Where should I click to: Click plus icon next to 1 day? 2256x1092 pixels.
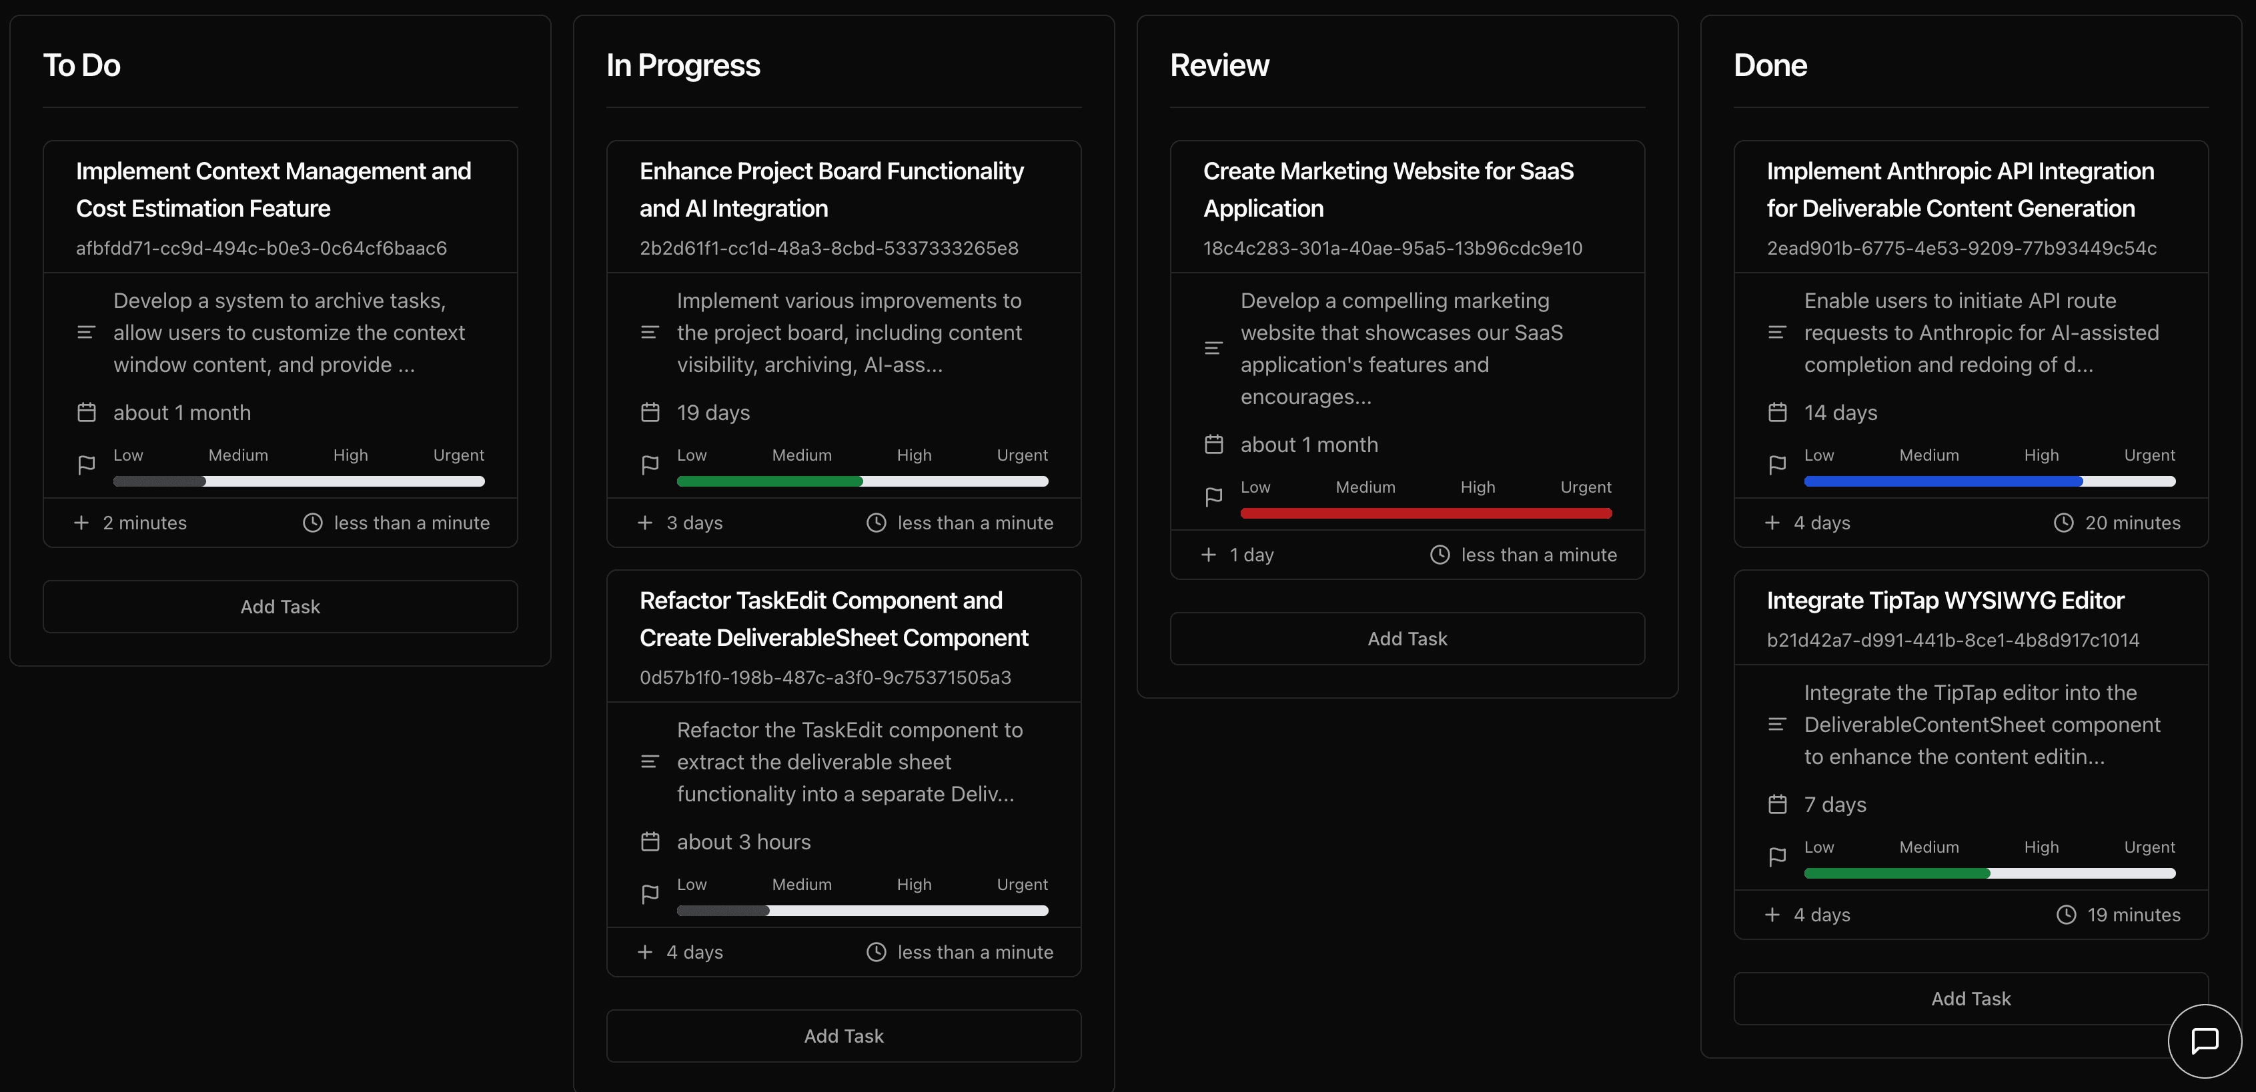click(x=1209, y=555)
